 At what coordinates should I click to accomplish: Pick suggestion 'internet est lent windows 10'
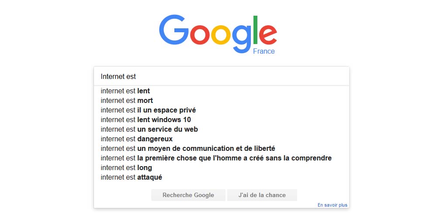pyautogui.click(x=221, y=119)
